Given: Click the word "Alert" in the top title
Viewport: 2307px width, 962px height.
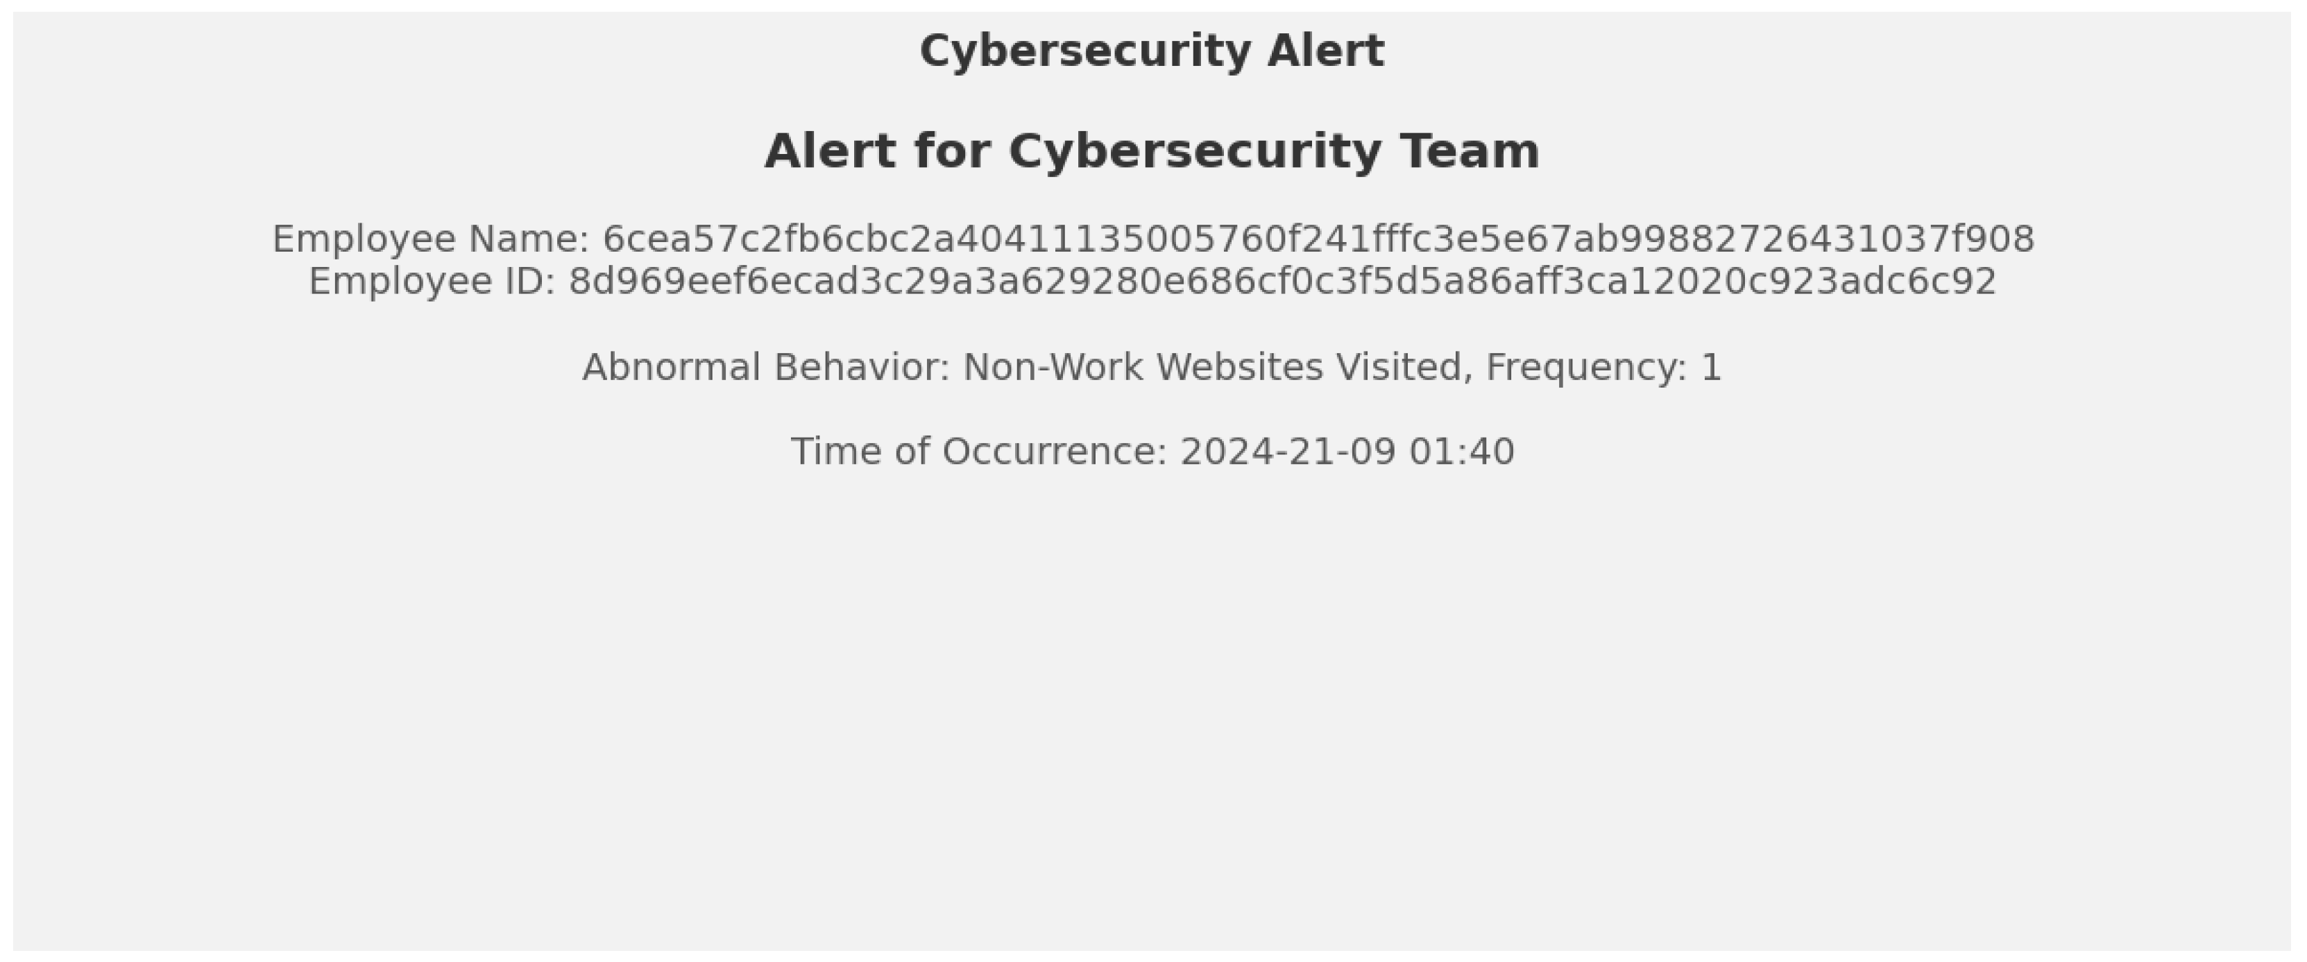Looking at the screenshot, I should 1325,51.
